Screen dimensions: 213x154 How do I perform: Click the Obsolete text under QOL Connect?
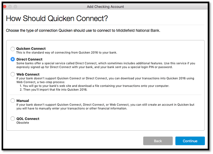point(23,123)
